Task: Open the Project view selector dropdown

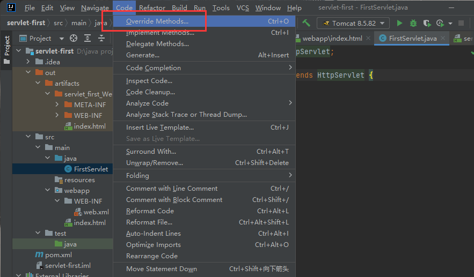Action: pyautogui.click(x=62, y=39)
